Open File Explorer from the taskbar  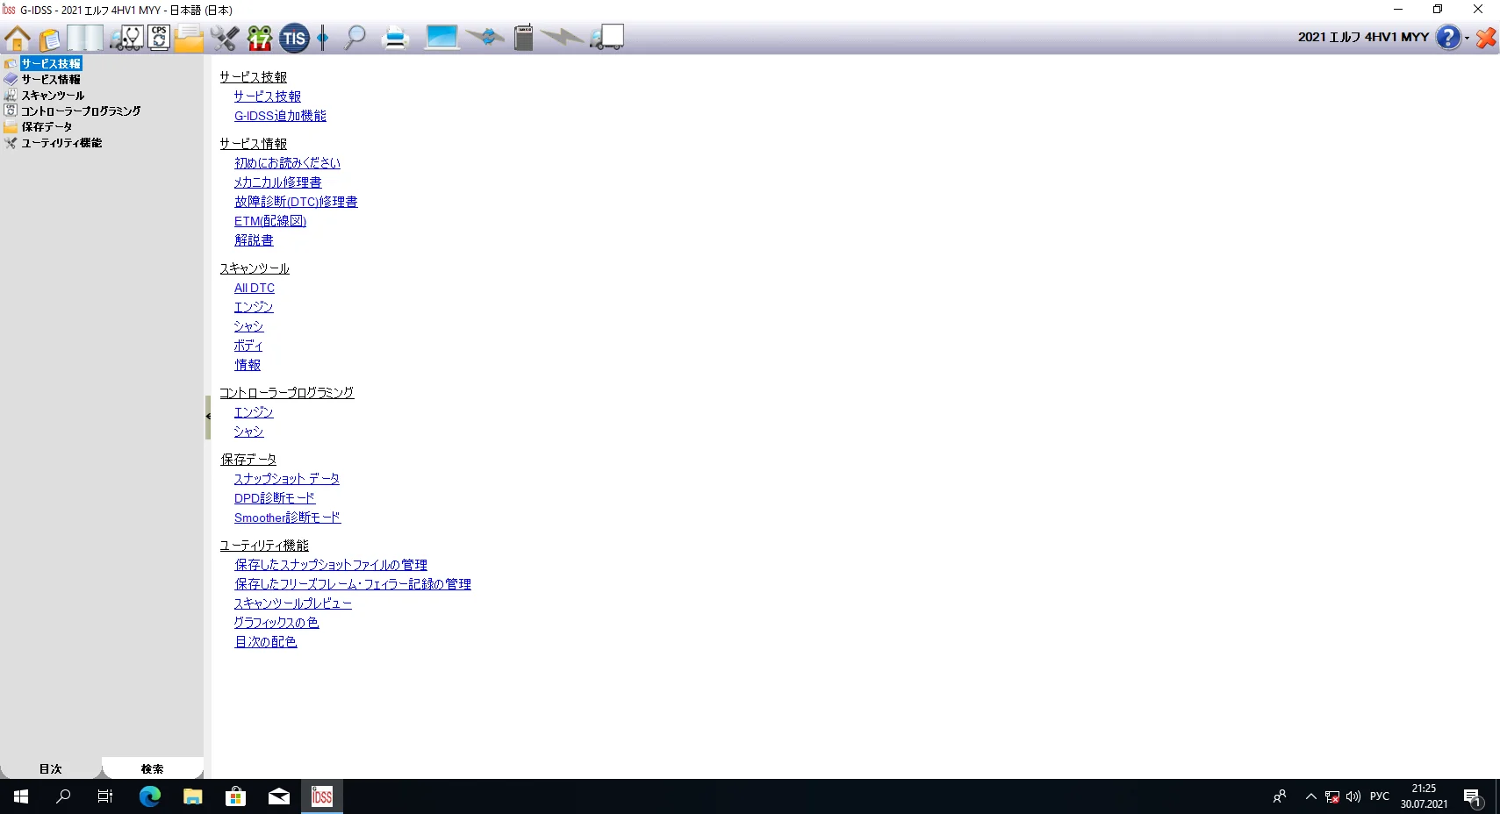coord(193,796)
